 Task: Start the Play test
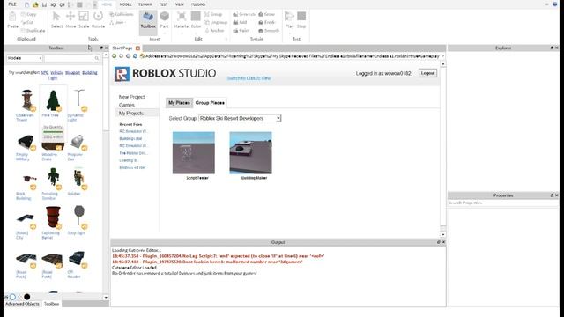point(289,19)
